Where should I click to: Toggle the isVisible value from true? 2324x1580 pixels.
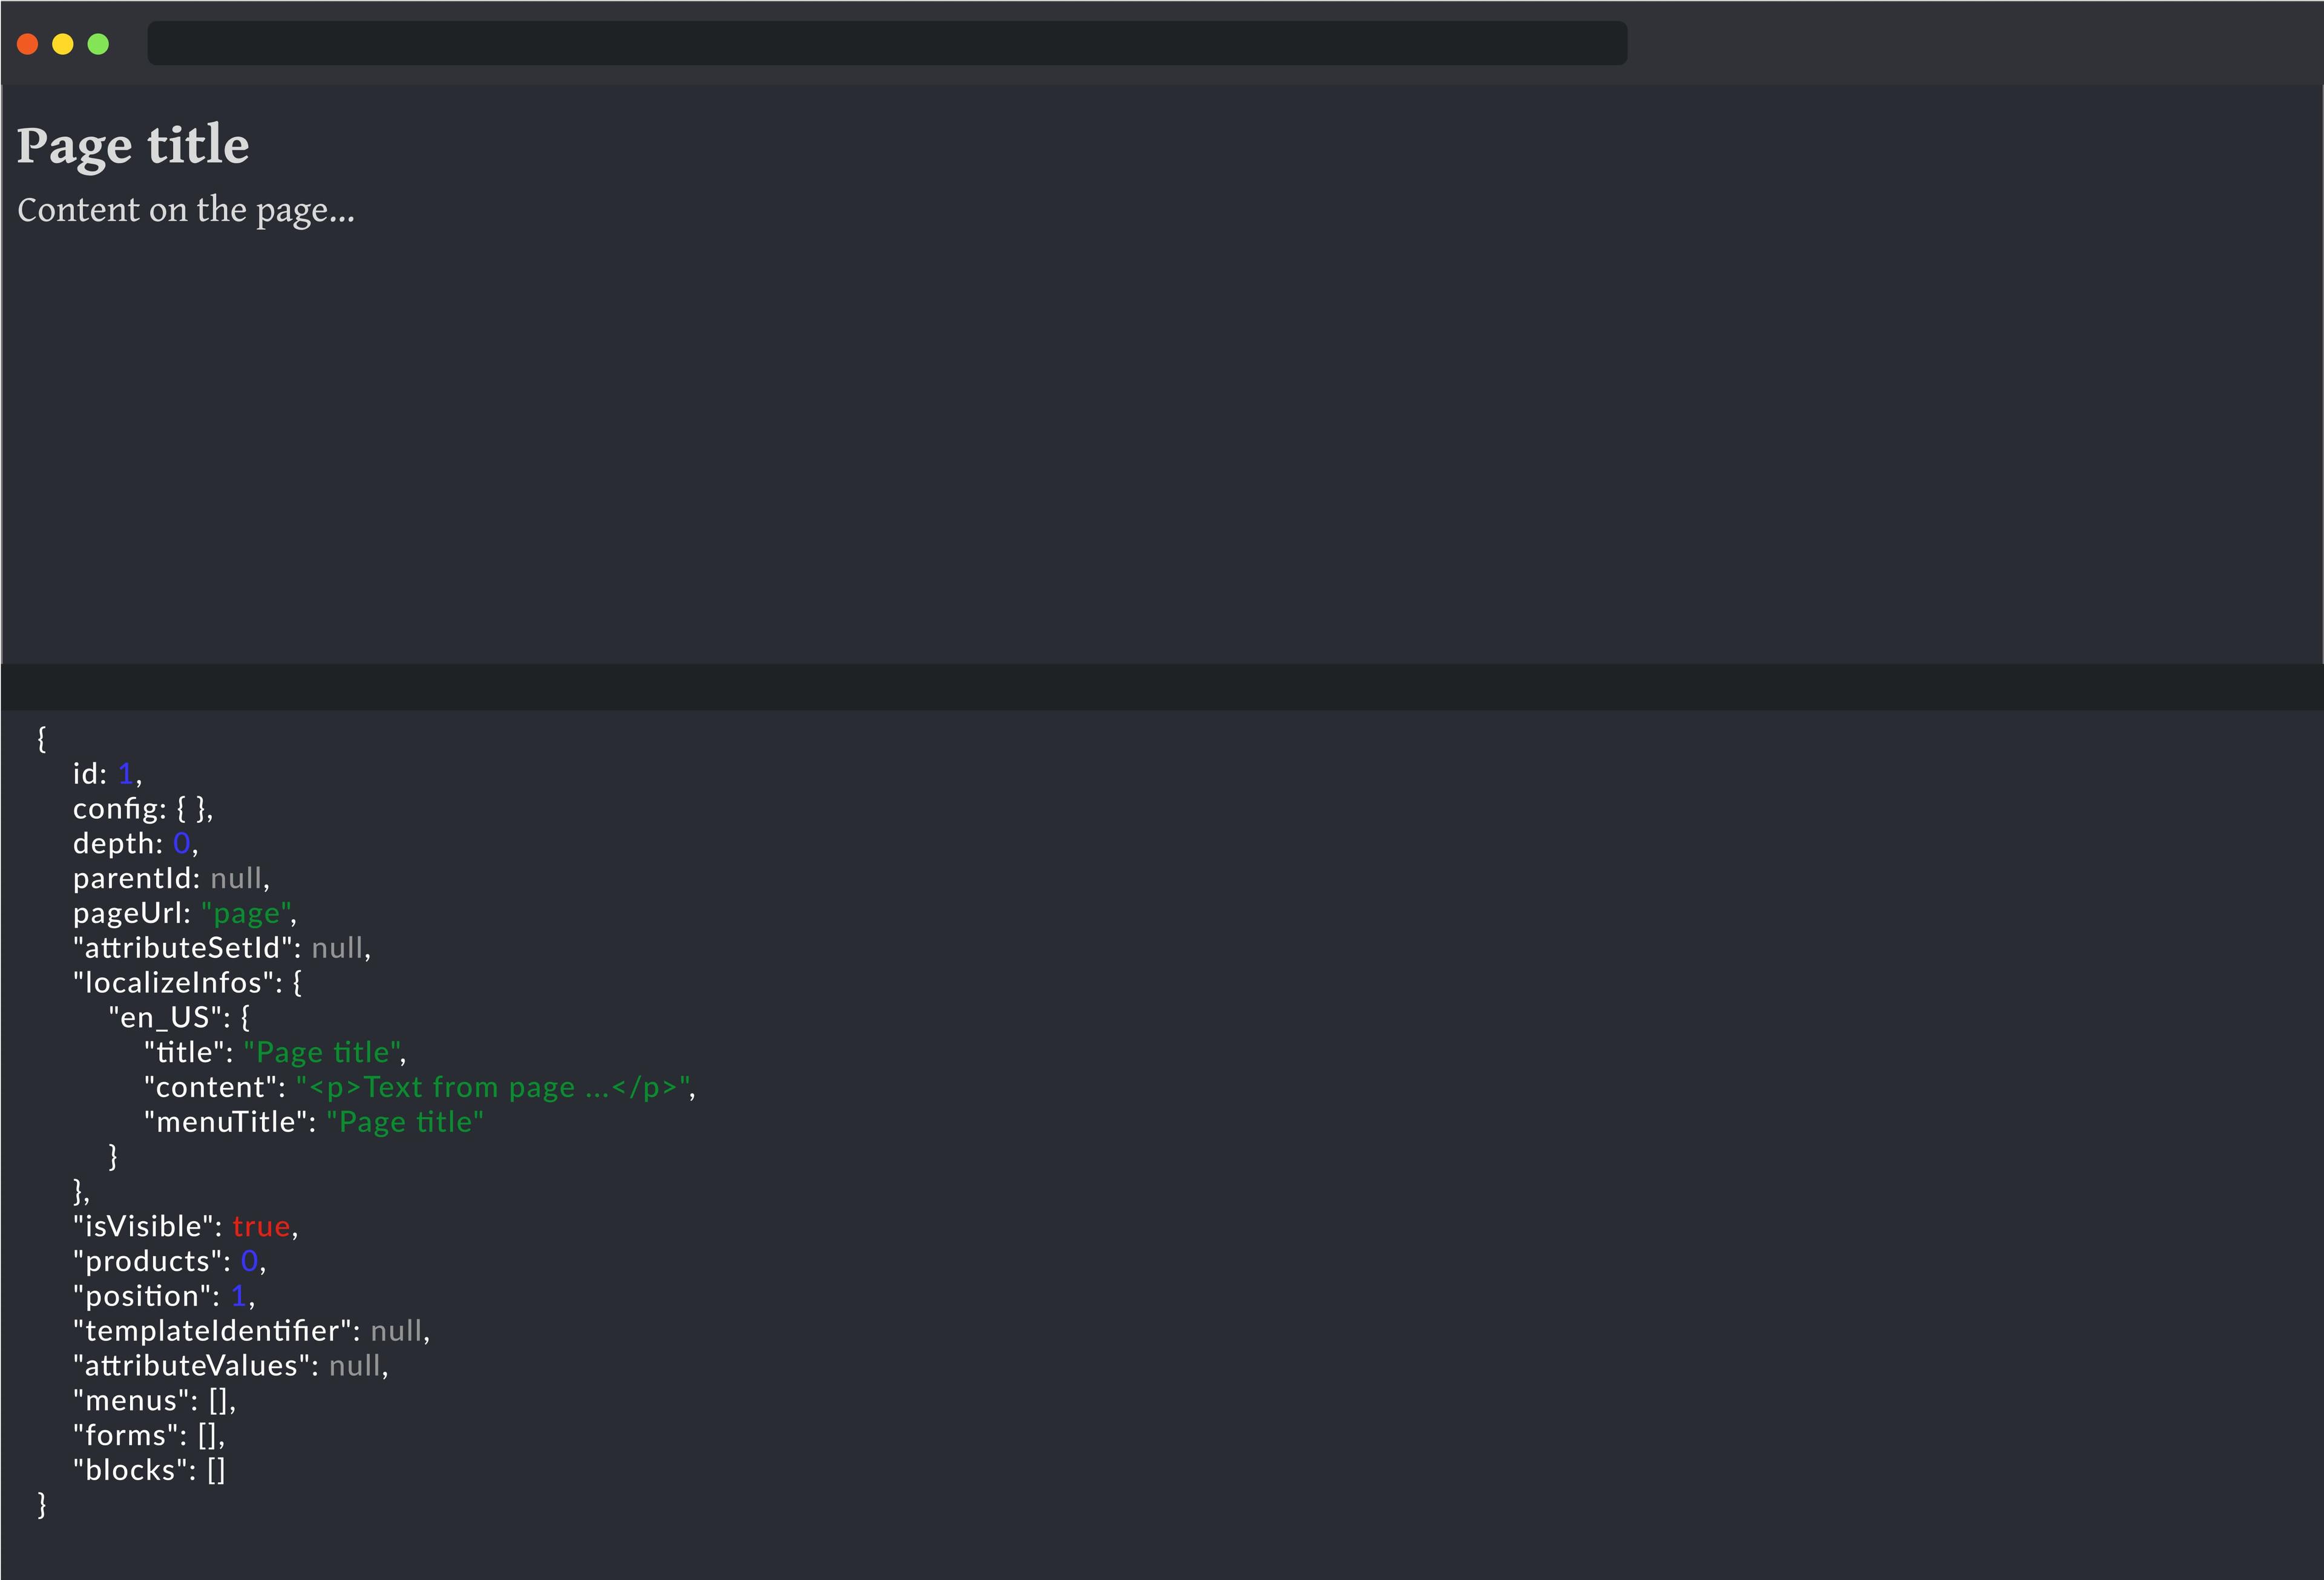pos(262,1226)
